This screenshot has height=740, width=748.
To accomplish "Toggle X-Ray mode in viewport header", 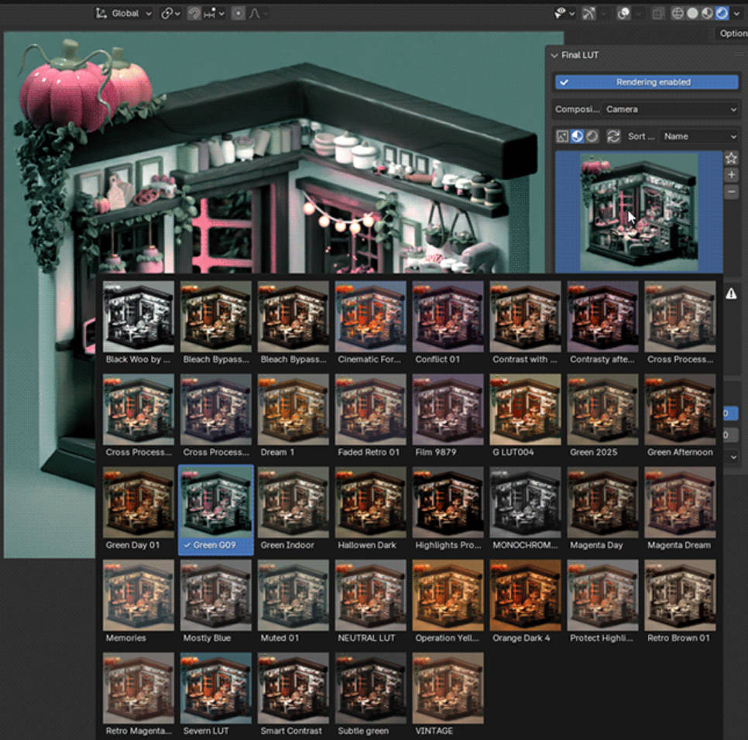I will tap(657, 13).
